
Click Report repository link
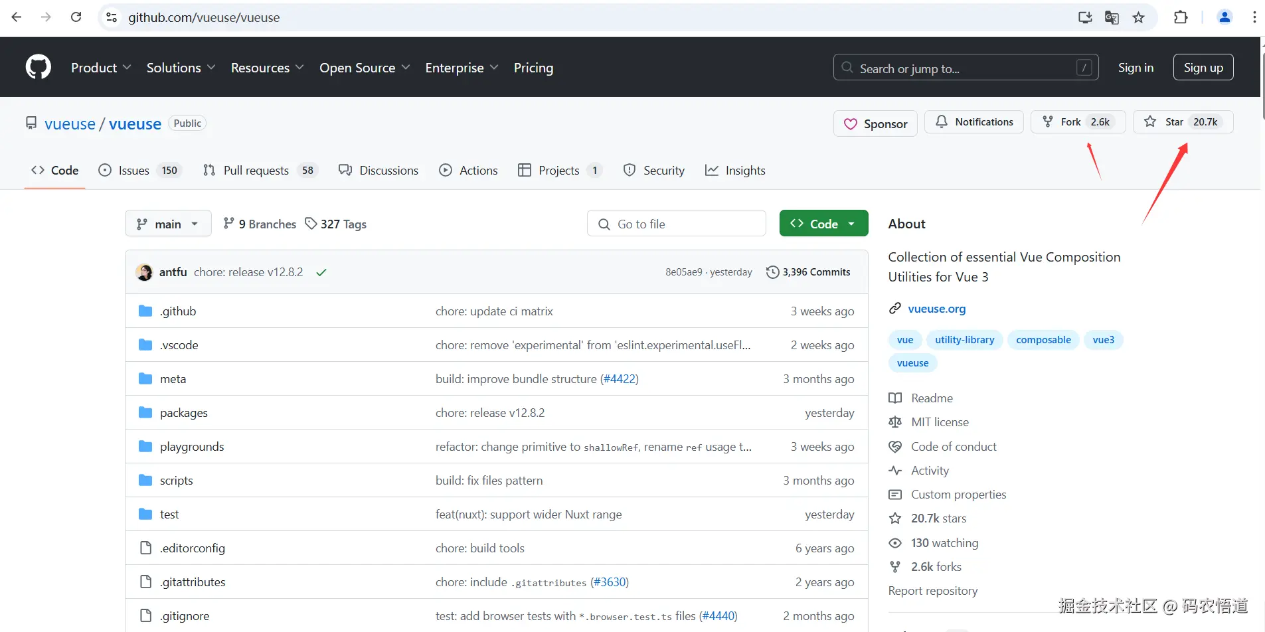click(933, 591)
